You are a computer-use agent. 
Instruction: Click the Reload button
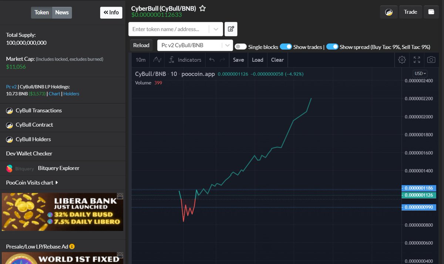(141, 45)
